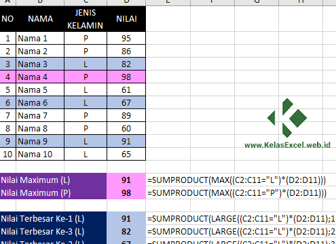The image size is (336, 244).
Task: Select the Nilai Maximum (L) label cell
Action: click(x=53, y=180)
